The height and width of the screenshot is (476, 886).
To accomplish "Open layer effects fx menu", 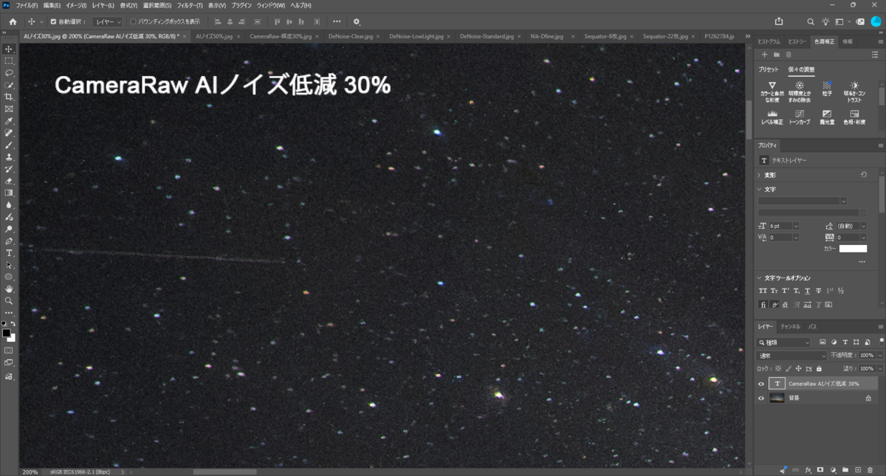I will point(808,469).
